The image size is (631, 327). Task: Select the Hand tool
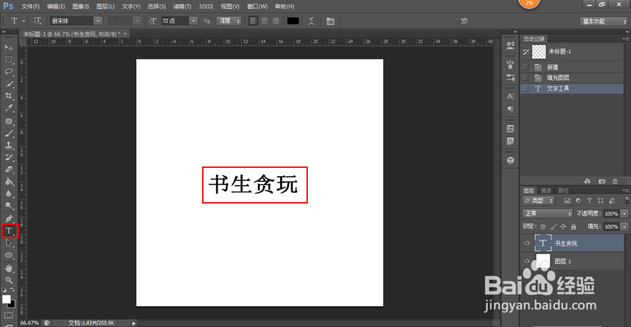[x=9, y=268]
